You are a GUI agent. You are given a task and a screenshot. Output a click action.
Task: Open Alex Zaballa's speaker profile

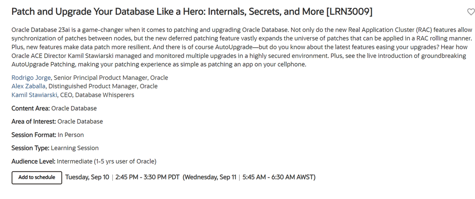(28, 86)
